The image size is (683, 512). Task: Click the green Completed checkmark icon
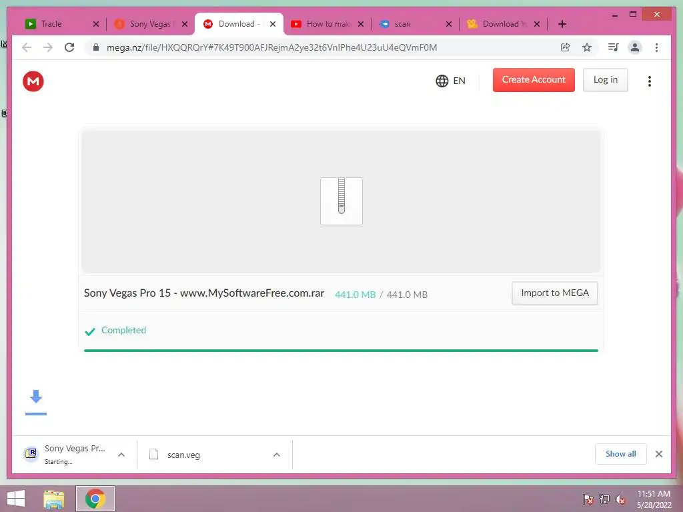(90, 332)
